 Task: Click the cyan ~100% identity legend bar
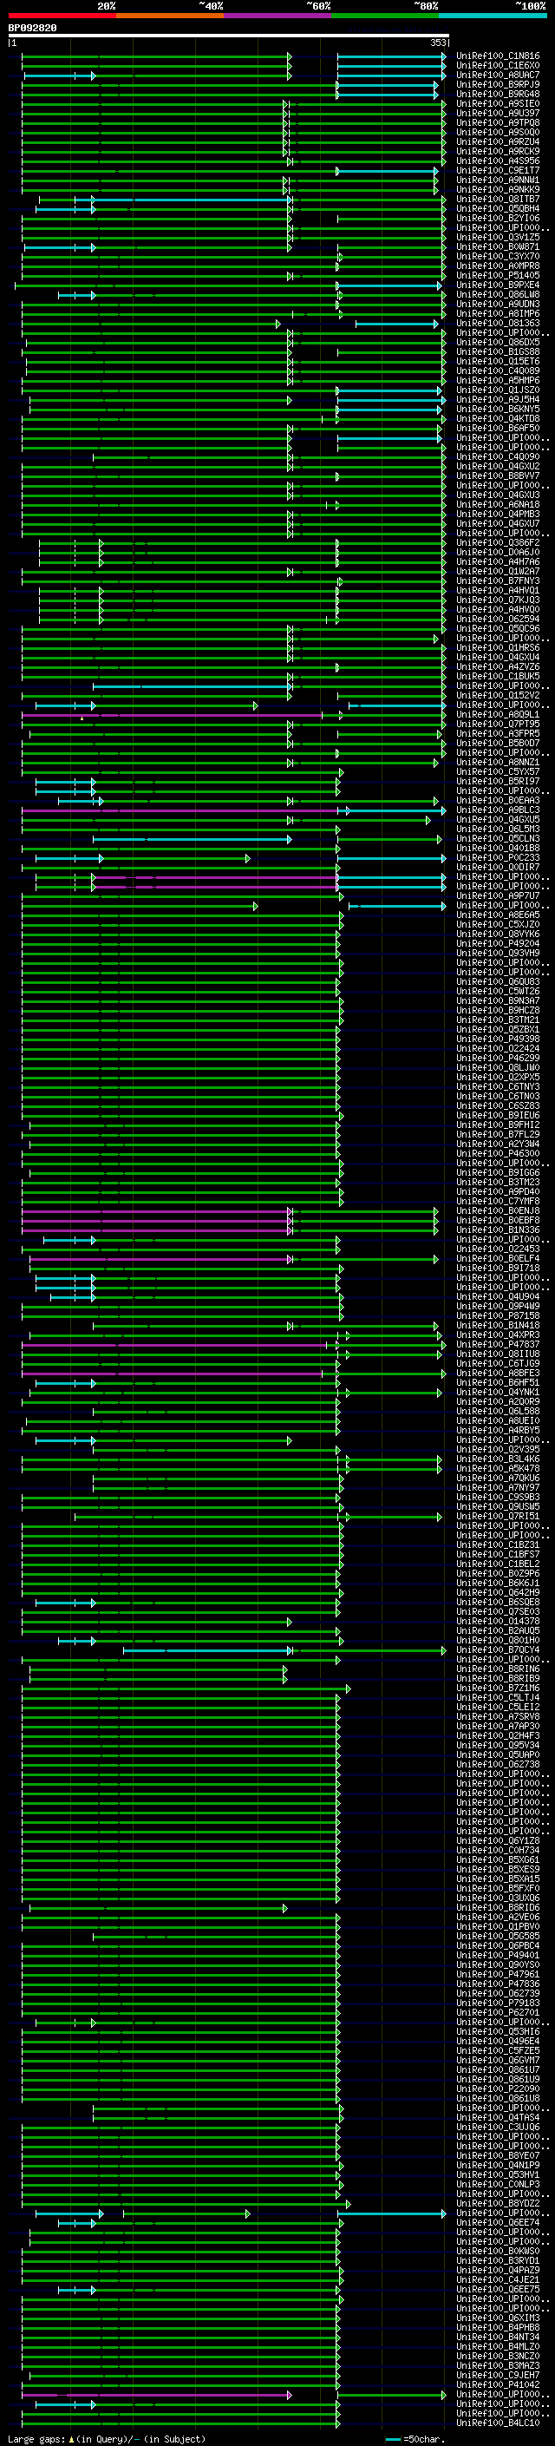point(493,16)
